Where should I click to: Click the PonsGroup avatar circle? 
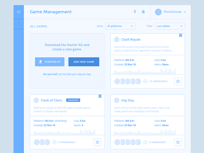point(158,12)
